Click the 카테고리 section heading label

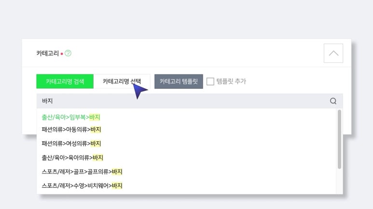tap(47, 53)
